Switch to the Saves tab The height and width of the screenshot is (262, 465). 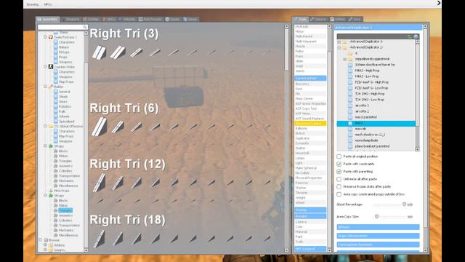tap(190, 20)
